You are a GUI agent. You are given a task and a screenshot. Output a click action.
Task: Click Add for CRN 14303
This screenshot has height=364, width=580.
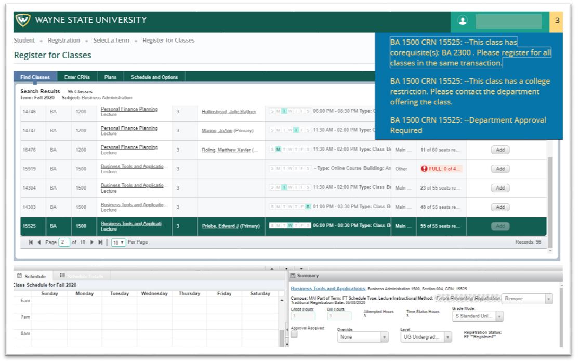click(x=500, y=207)
